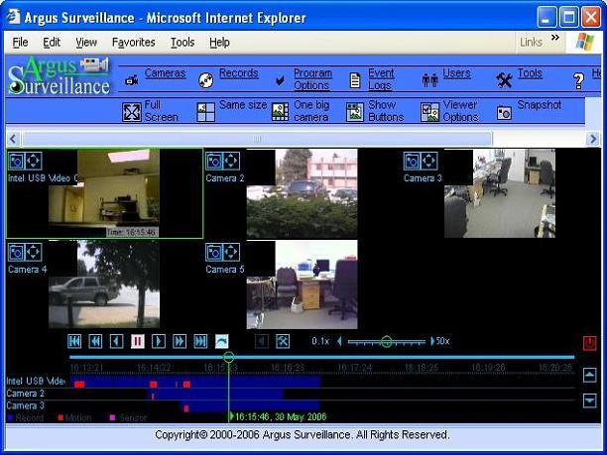Viewport: 607px width, 455px height.
Task: Click the arrows icon of Intel USB camera
Action: [34, 161]
